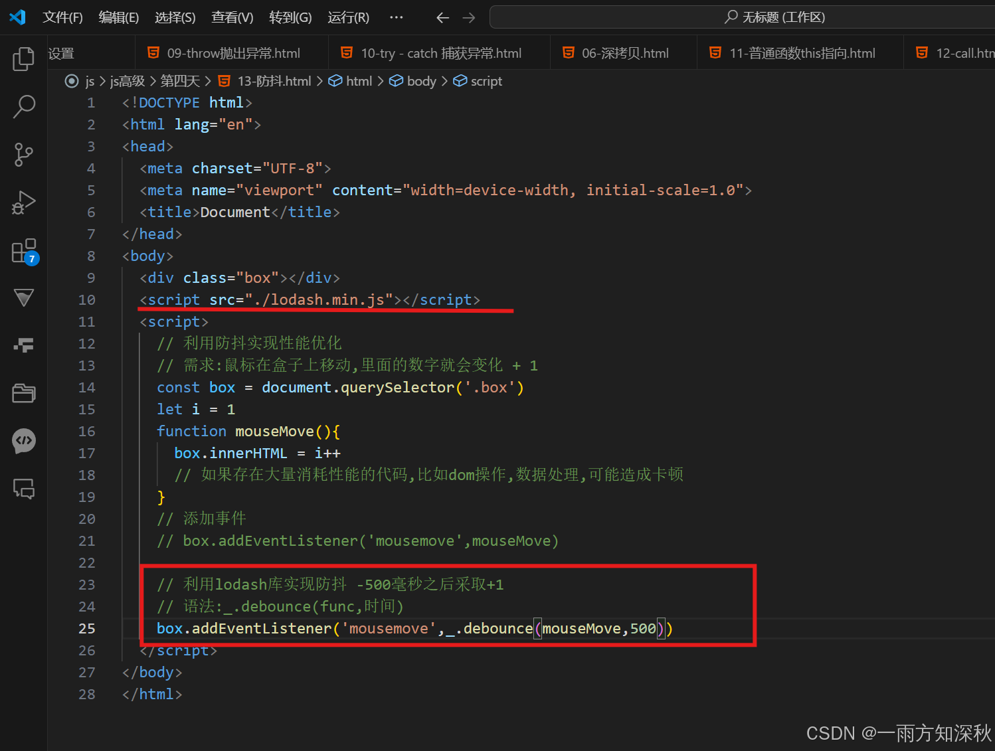This screenshot has height=751, width=995.
Task: Click _.debounce call on line 25
Action: (490, 628)
